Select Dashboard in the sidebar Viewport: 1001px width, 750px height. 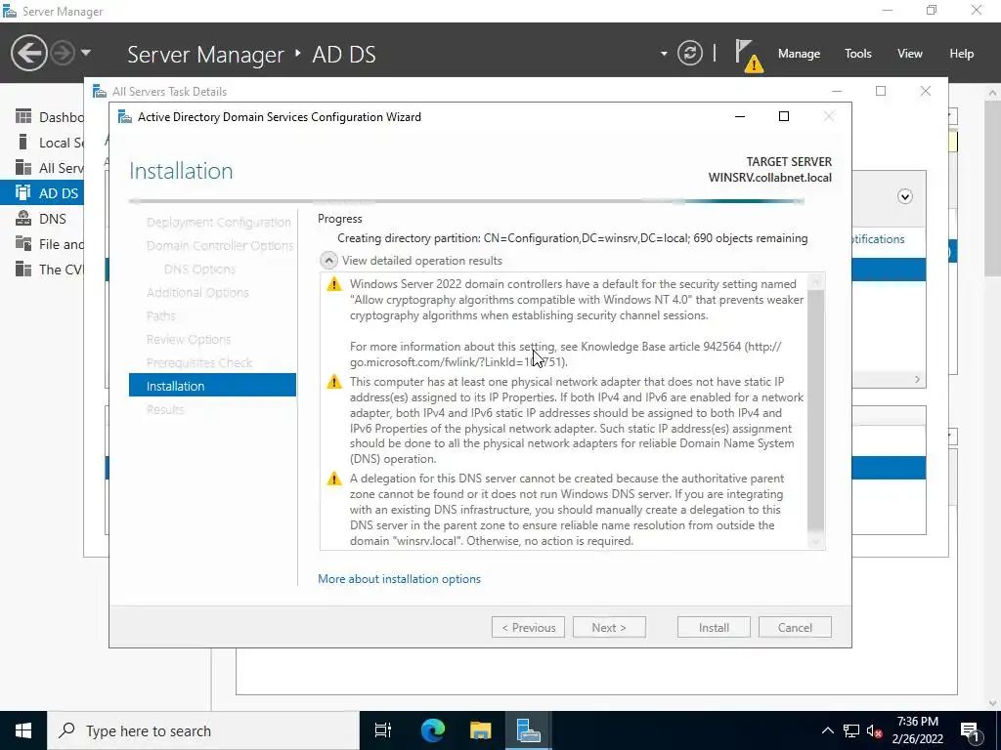(x=42, y=117)
